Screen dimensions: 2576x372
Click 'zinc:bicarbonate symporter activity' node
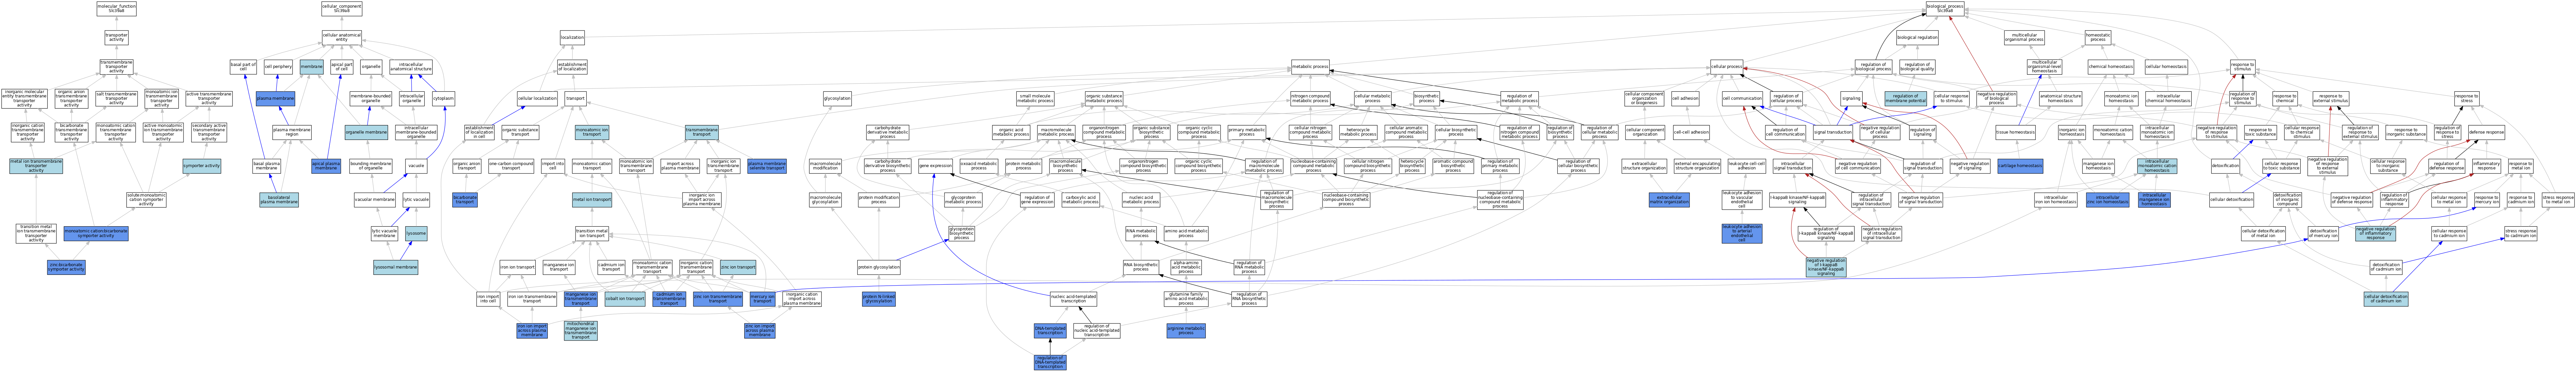[x=66, y=267]
